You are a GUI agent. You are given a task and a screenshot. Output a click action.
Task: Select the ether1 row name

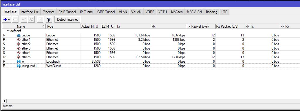pyautogui.click(x=26, y=40)
